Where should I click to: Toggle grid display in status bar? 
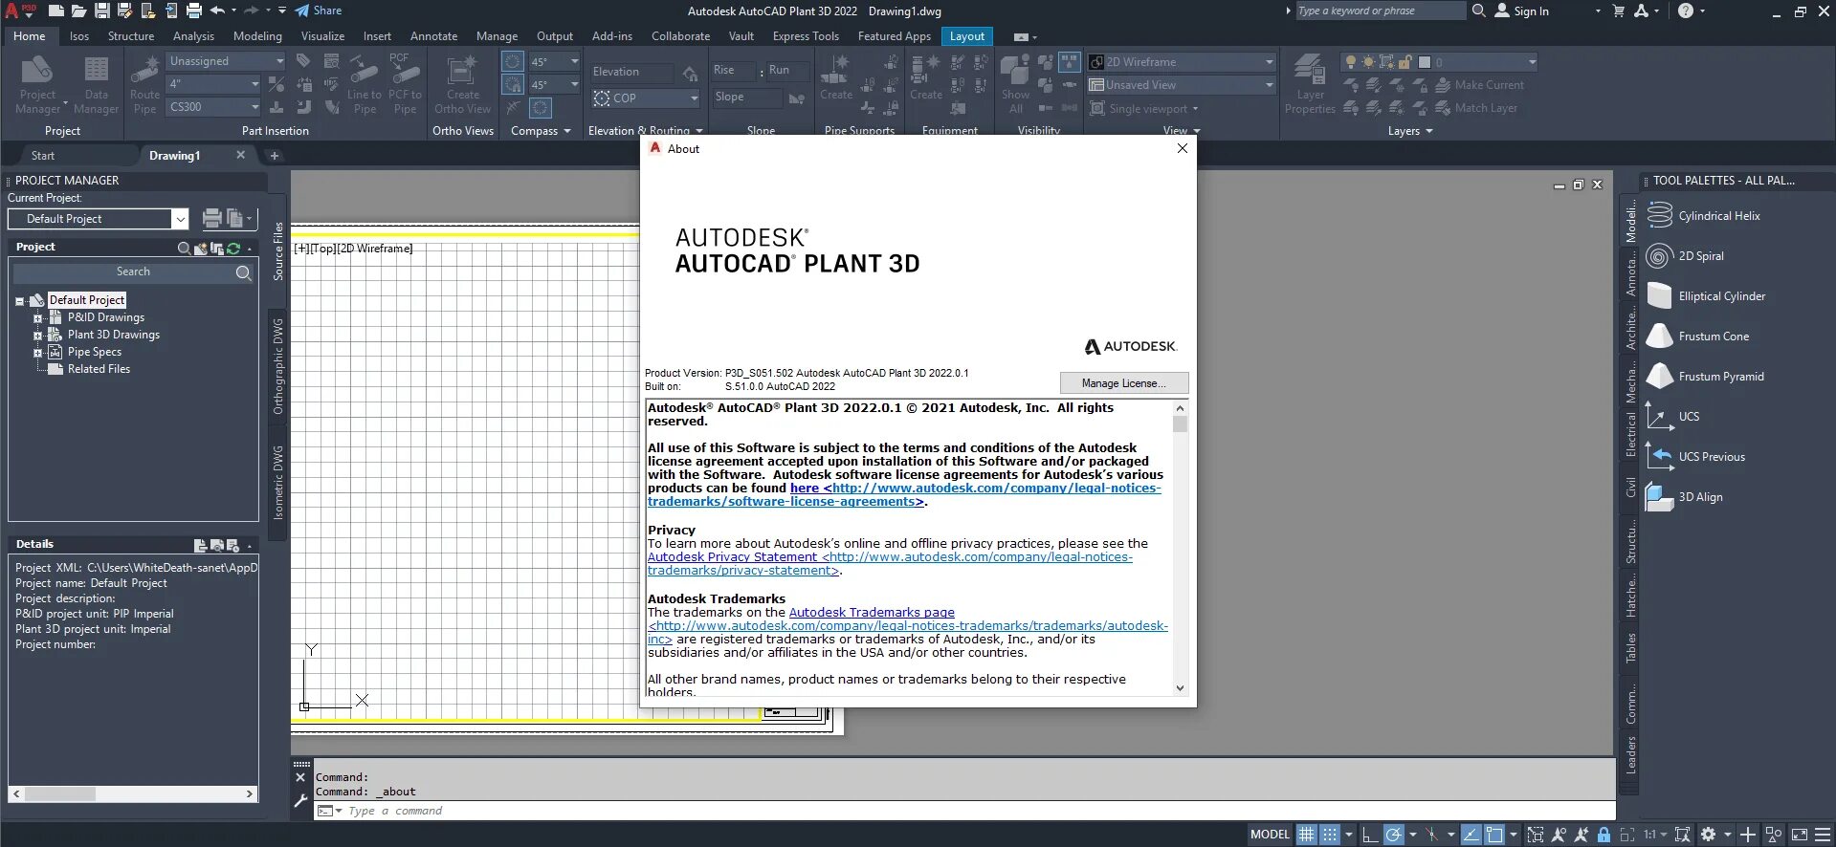[1306, 835]
